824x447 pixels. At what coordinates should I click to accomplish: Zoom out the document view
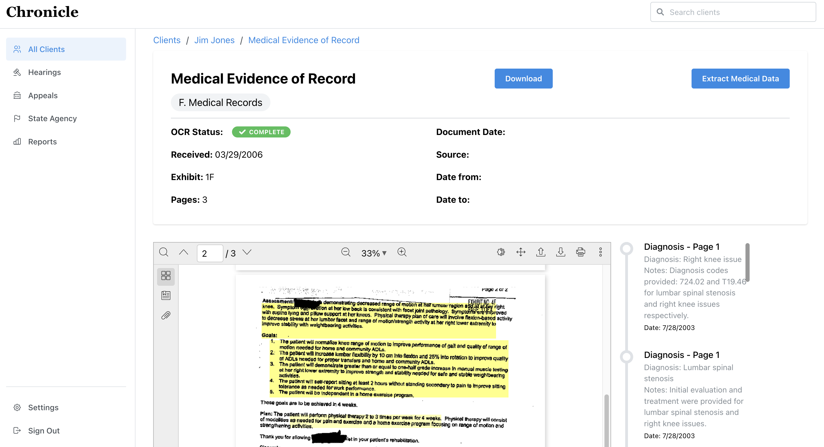pos(346,252)
